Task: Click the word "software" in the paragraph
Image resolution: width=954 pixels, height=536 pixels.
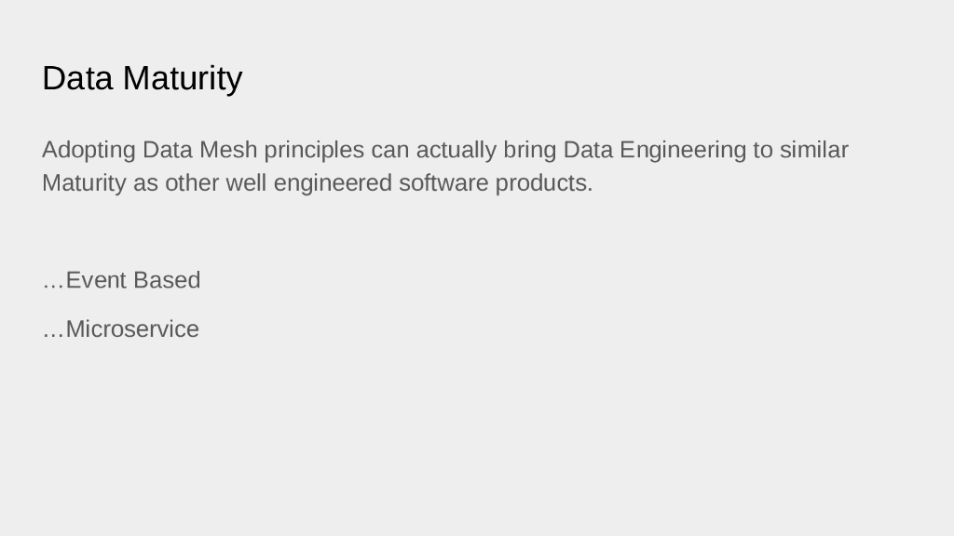Action: click(x=443, y=183)
